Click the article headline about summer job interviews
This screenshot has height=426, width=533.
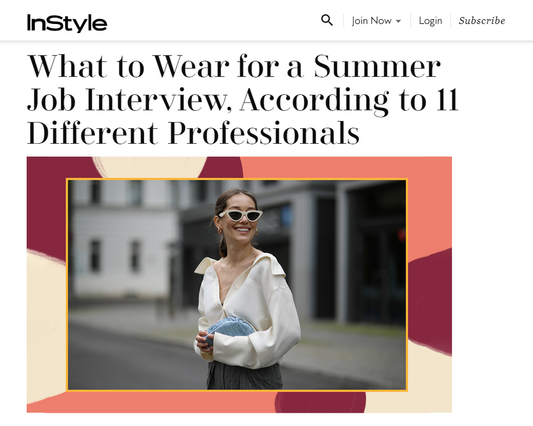243,100
